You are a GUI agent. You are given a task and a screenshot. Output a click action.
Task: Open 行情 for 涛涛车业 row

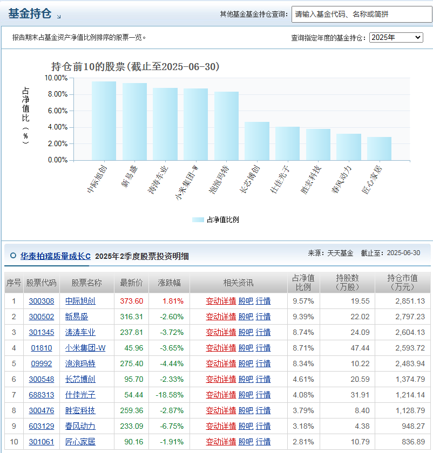(263, 332)
